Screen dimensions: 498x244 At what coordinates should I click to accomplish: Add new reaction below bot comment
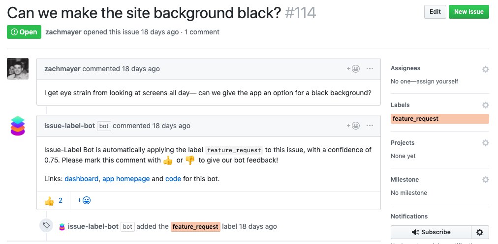(84, 200)
